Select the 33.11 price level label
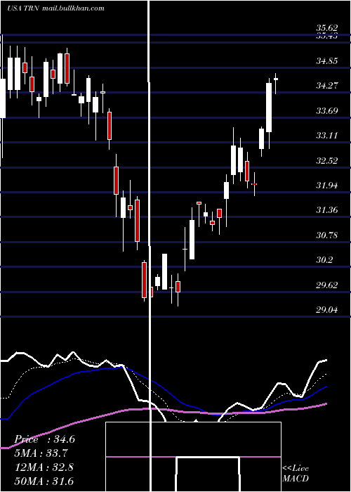This screenshot has width=351, height=492. [x=327, y=135]
